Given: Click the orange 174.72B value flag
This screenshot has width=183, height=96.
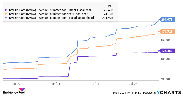Looking at the screenshot, I should tap(167, 32).
